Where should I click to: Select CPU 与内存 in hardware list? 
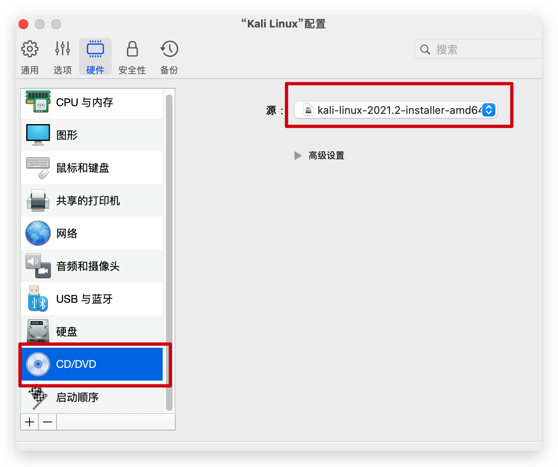92,102
